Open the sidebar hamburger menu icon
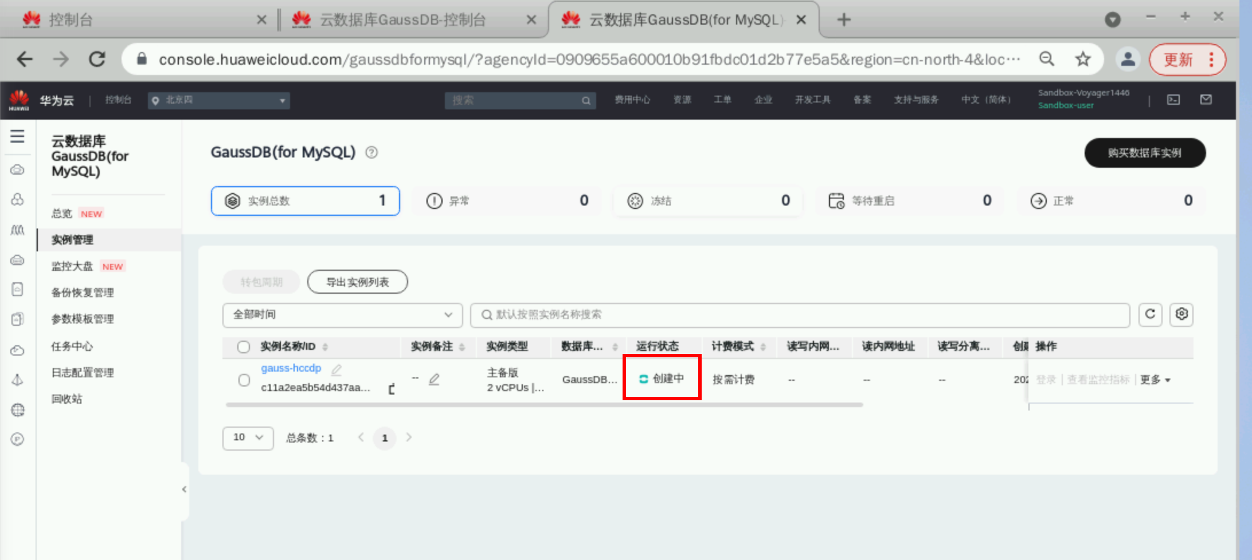Image resolution: width=1252 pixels, height=560 pixels. pos(17,136)
